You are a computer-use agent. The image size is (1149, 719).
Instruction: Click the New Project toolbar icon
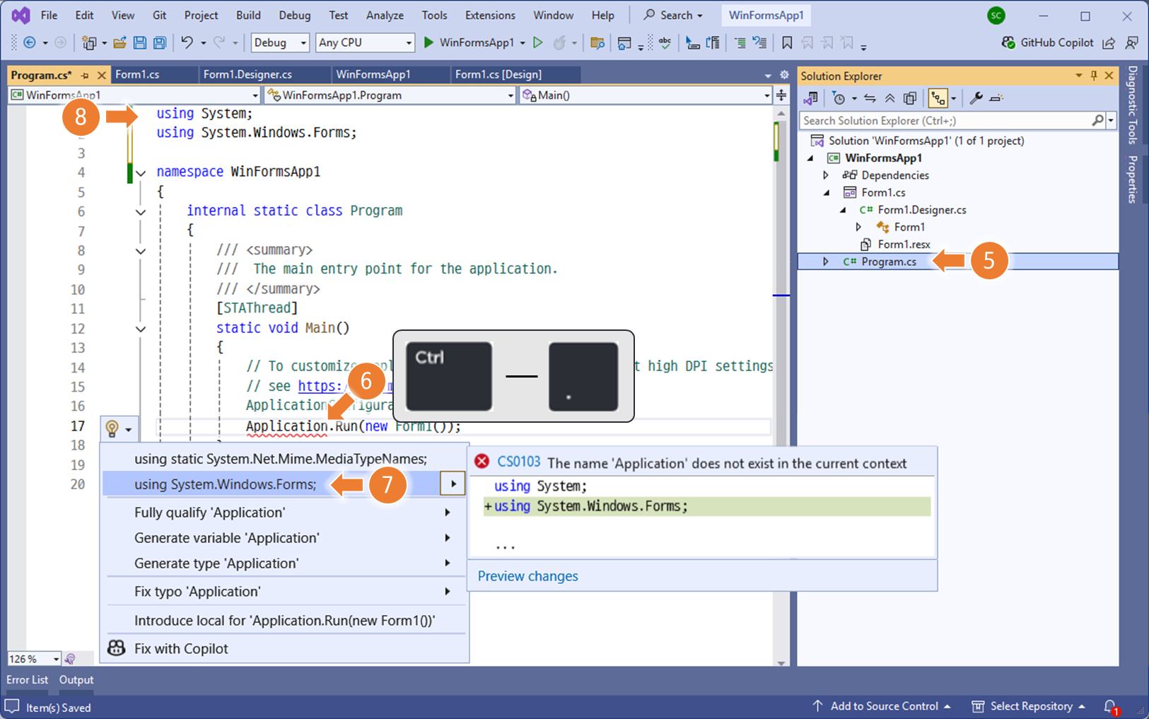(x=89, y=42)
